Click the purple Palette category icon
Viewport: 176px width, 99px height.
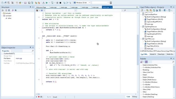point(146,62)
